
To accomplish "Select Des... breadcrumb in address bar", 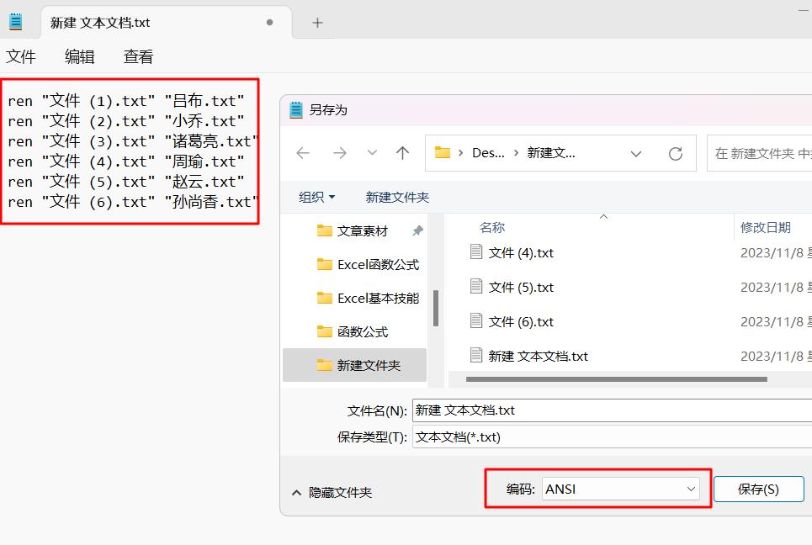I will point(488,153).
